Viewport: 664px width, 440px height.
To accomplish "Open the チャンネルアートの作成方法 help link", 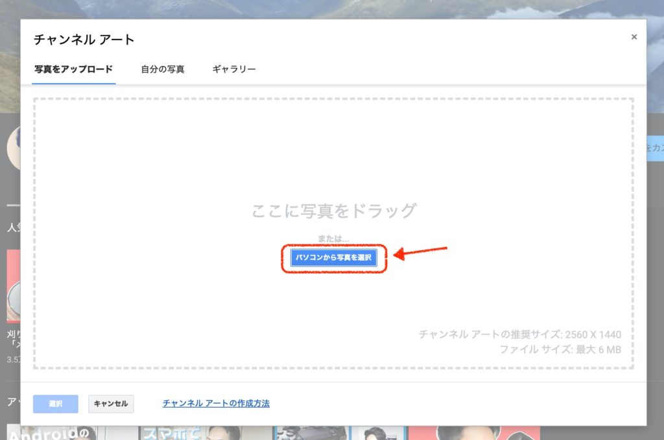I will click(x=217, y=403).
